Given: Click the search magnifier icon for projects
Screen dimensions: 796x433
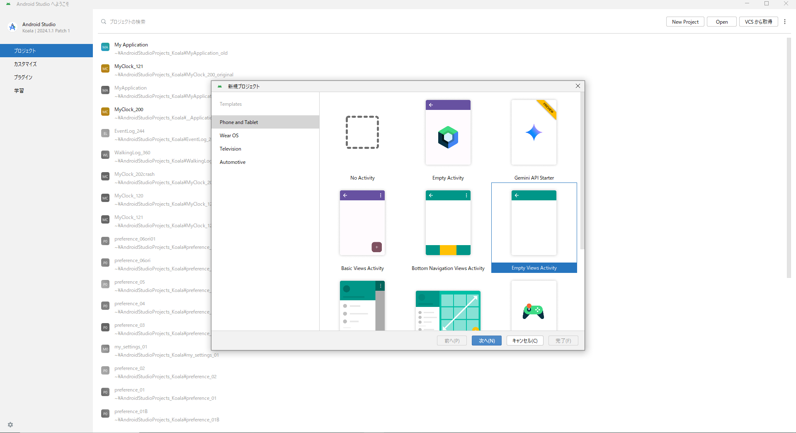Looking at the screenshot, I should [x=104, y=22].
